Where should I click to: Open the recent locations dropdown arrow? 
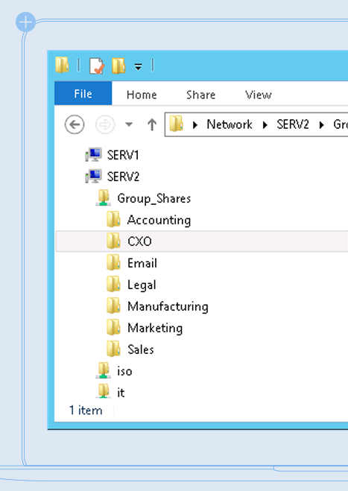[129, 124]
